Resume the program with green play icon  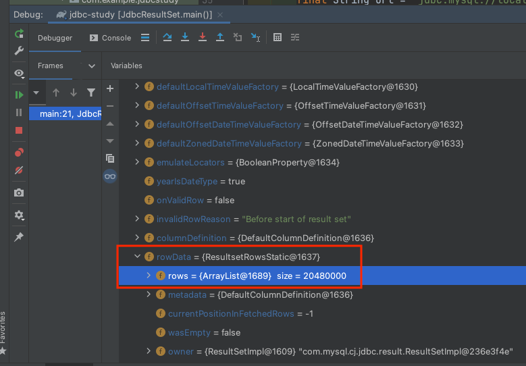click(19, 95)
